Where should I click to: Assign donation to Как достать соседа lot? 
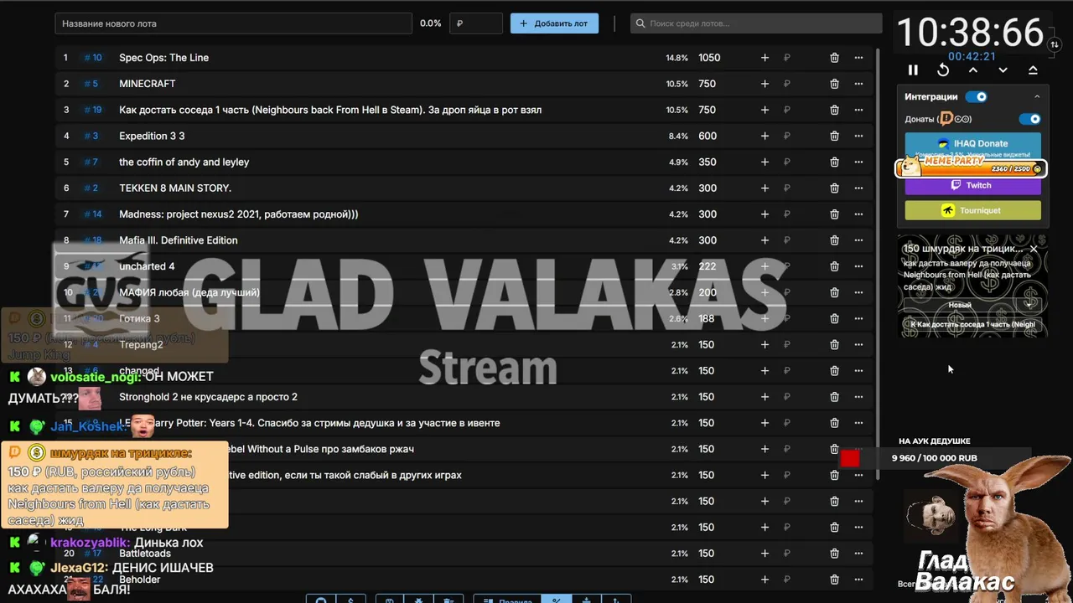973,324
